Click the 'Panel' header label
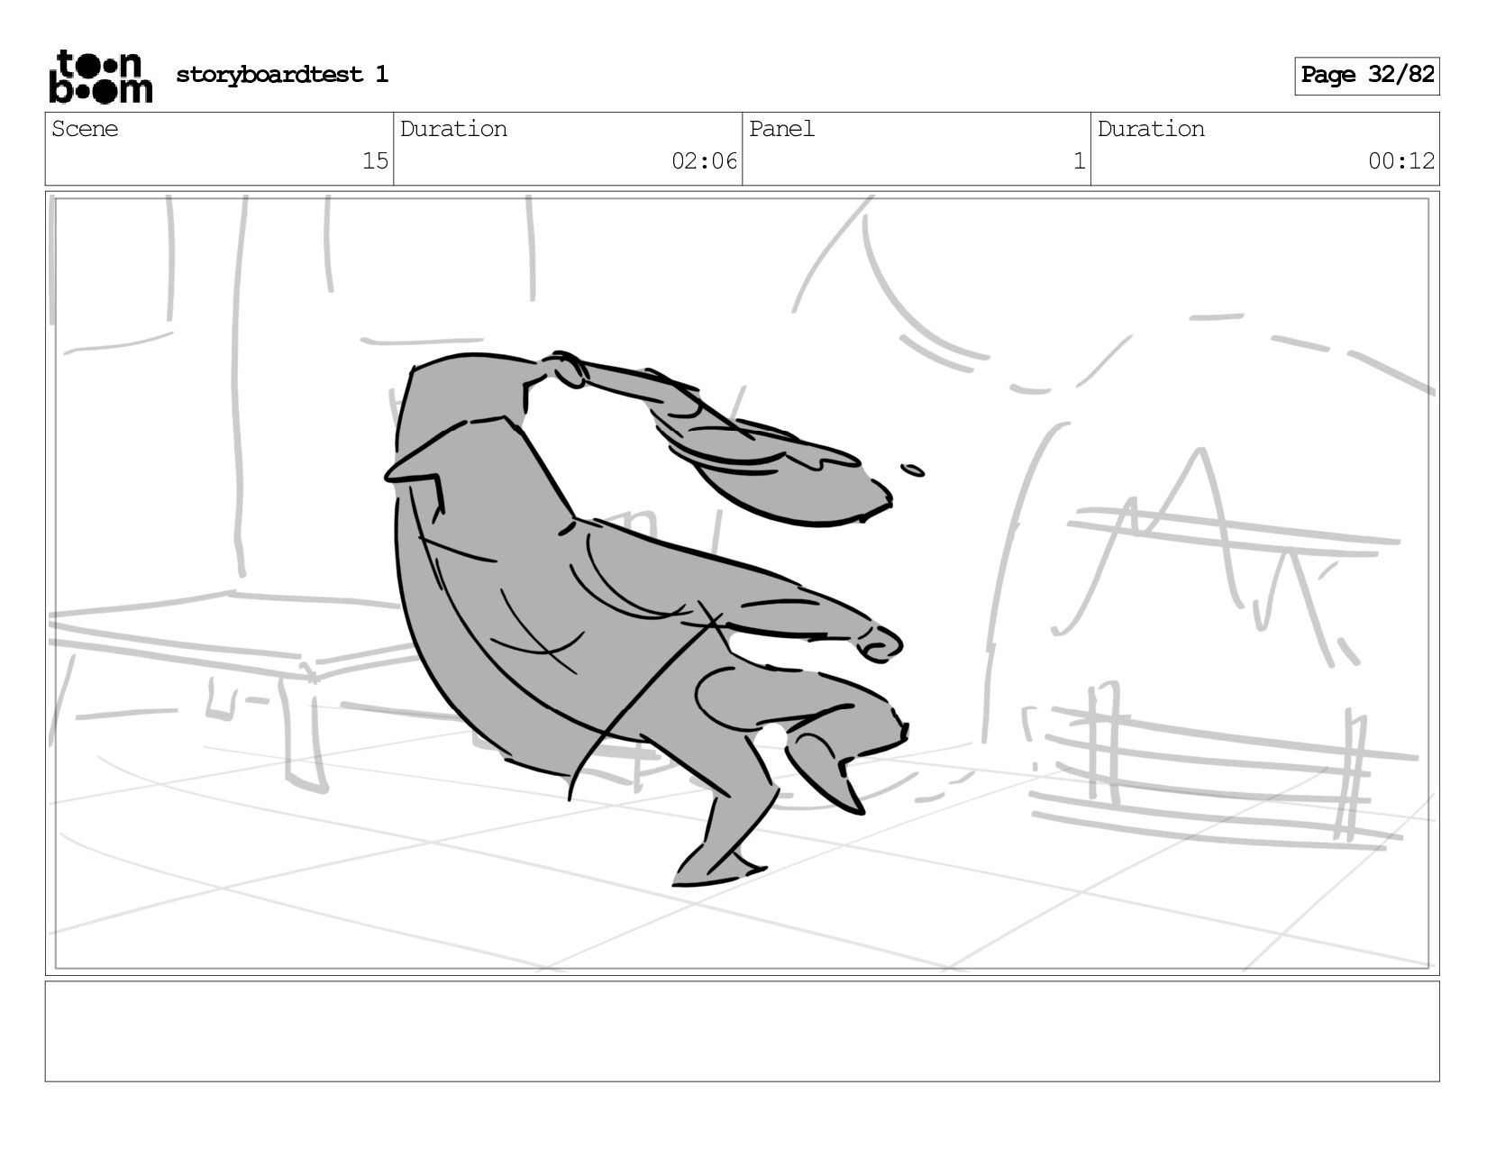This screenshot has height=1149, width=1487. click(781, 129)
